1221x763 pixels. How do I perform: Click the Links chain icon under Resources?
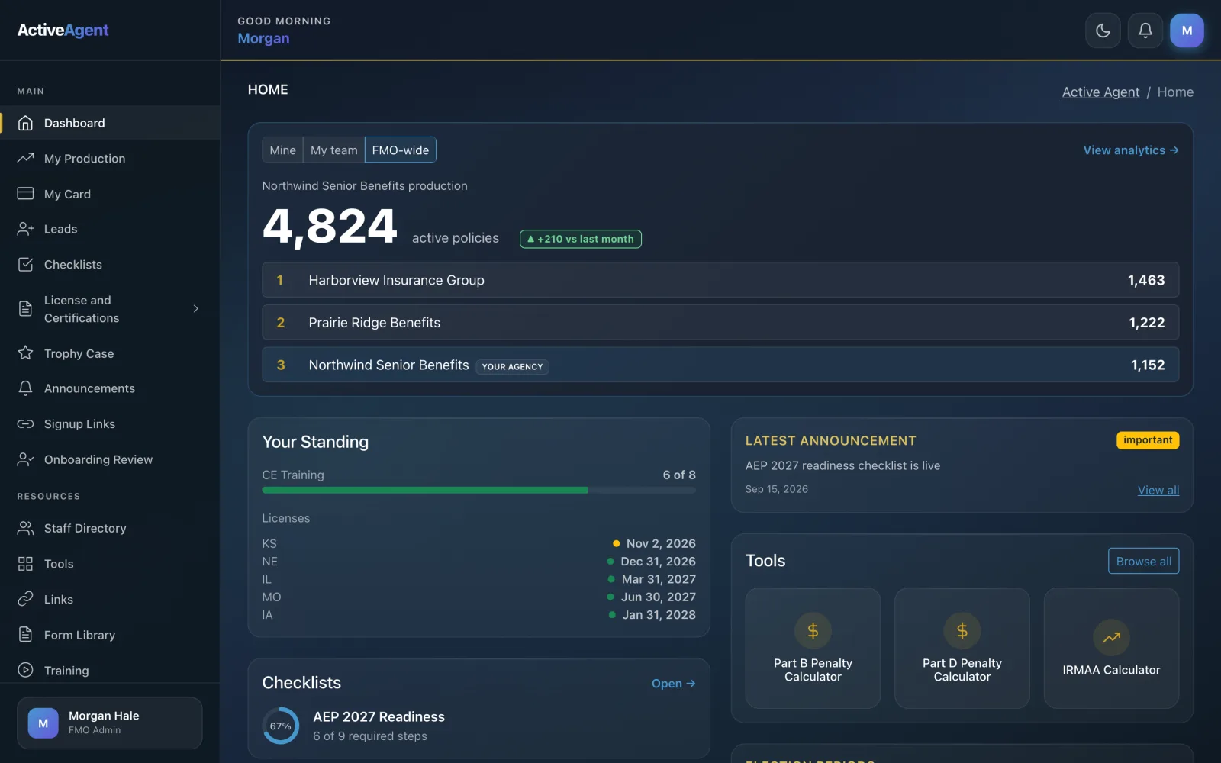[x=25, y=599]
